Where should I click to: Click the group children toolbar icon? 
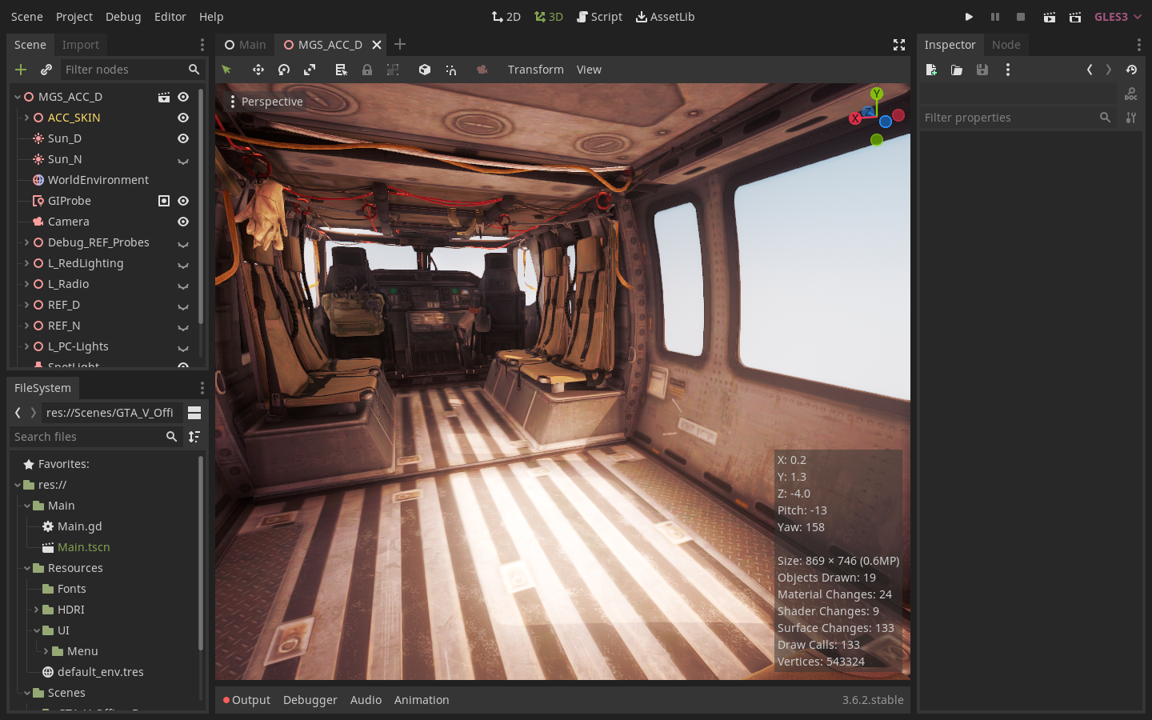tap(393, 70)
